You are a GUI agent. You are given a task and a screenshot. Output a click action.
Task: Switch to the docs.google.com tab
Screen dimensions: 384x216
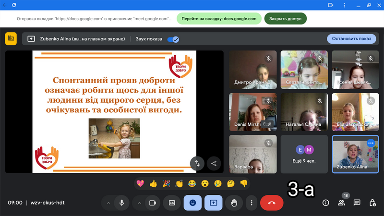(219, 19)
